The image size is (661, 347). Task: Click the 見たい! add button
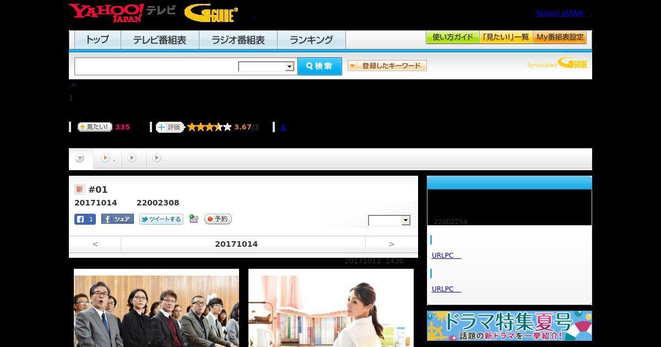[x=95, y=127]
